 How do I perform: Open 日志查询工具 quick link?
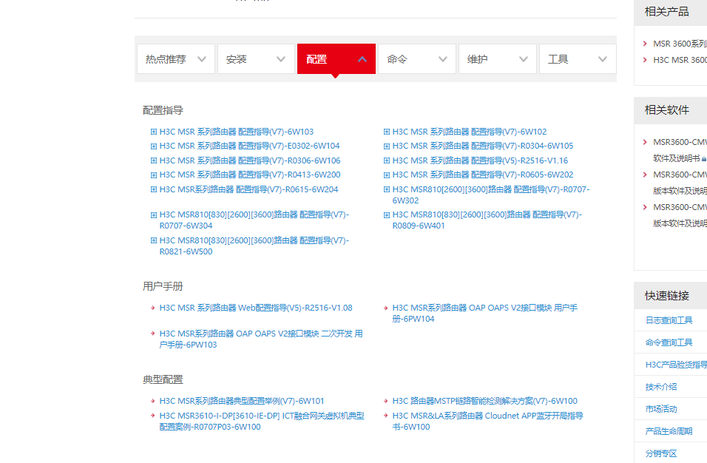coord(669,320)
